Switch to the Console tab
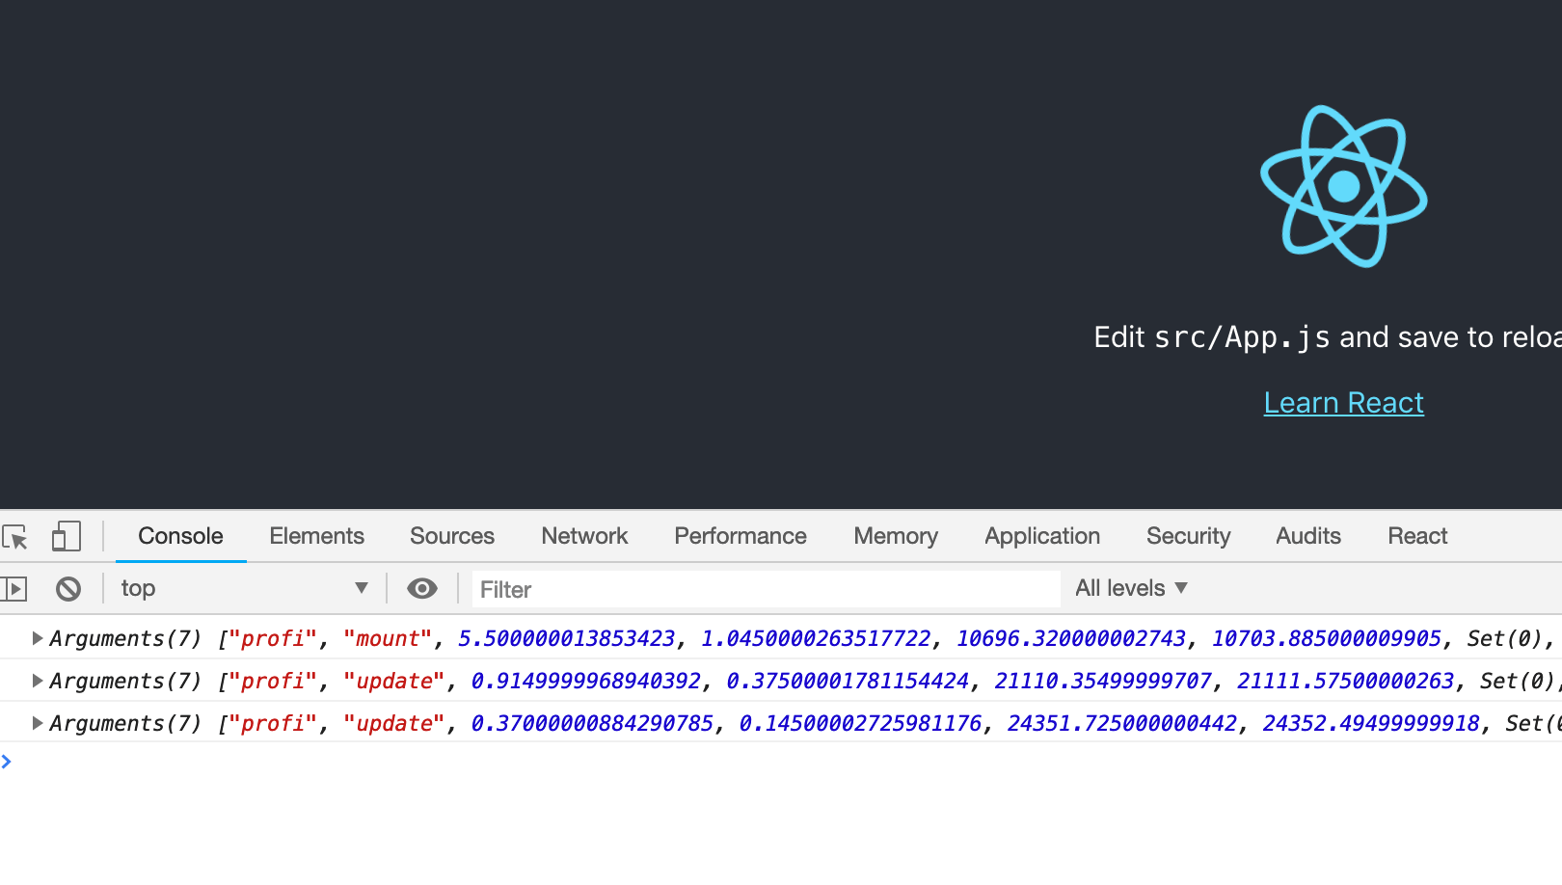 coord(180,536)
